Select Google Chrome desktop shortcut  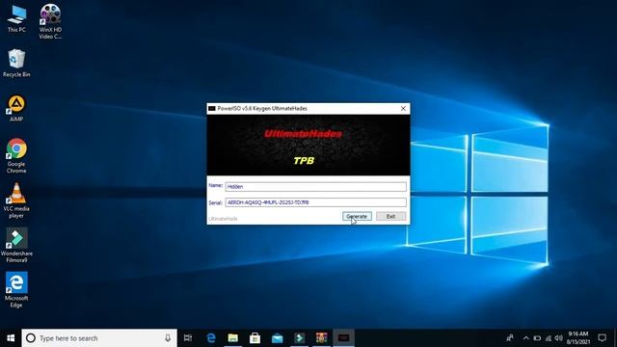pyautogui.click(x=16, y=156)
